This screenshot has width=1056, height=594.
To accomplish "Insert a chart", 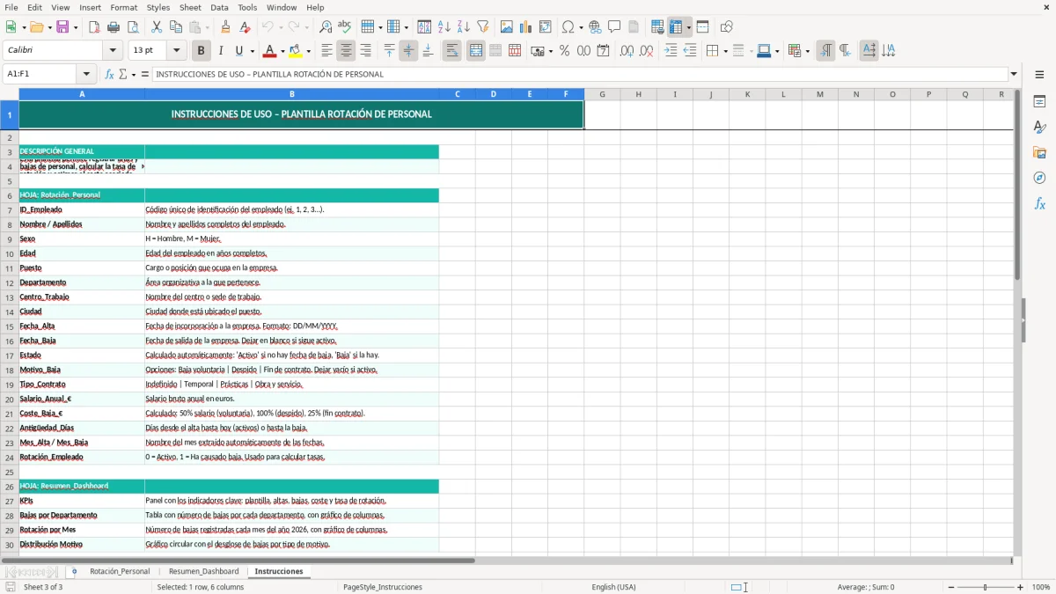I will [526, 27].
